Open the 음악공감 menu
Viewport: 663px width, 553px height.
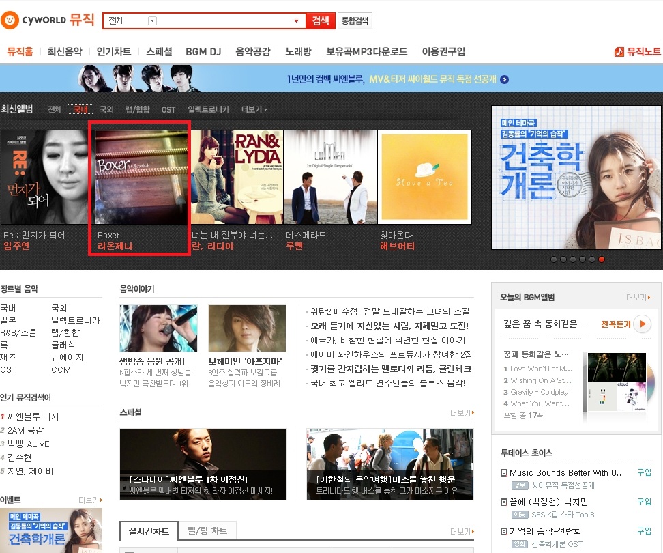click(x=253, y=52)
